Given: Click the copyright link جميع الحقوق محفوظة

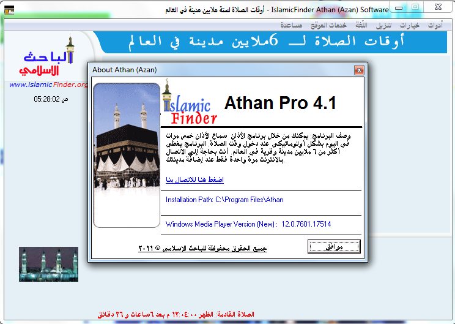Looking at the screenshot, I should click(x=202, y=248).
